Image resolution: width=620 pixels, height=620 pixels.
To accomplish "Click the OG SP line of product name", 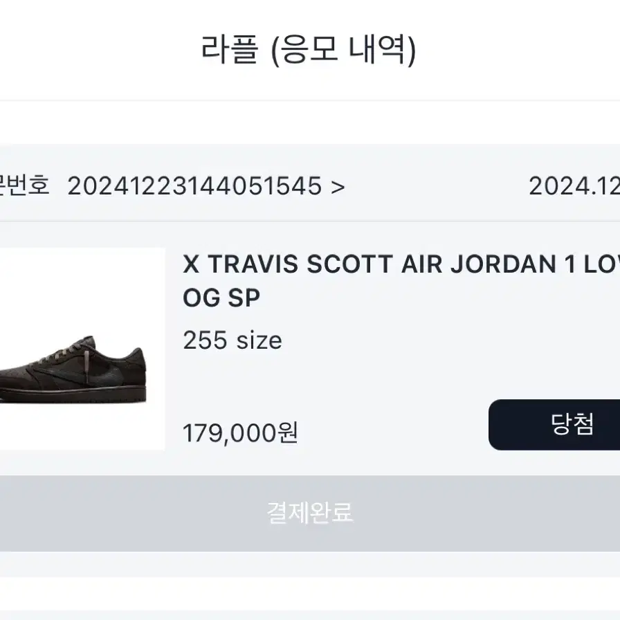I will pyautogui.click(x=221, y=298).
